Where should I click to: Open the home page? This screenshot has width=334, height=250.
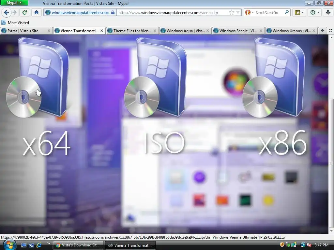(x=37, y=13)
